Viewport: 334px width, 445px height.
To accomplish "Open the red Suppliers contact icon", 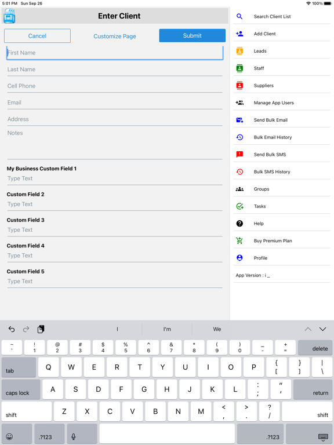I will click(239, 85).
